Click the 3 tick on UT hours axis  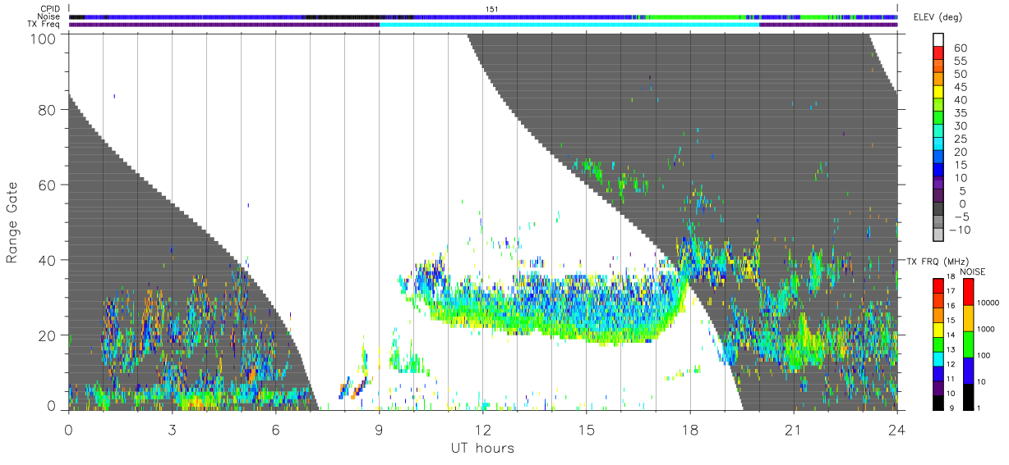[x=173, y=429]
